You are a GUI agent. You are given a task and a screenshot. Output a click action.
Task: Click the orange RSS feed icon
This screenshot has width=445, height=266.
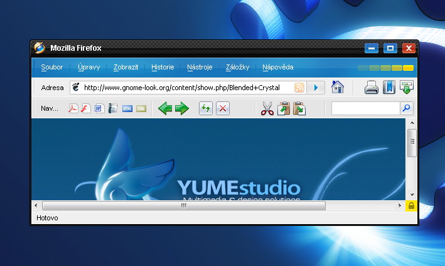pos(299,88)
